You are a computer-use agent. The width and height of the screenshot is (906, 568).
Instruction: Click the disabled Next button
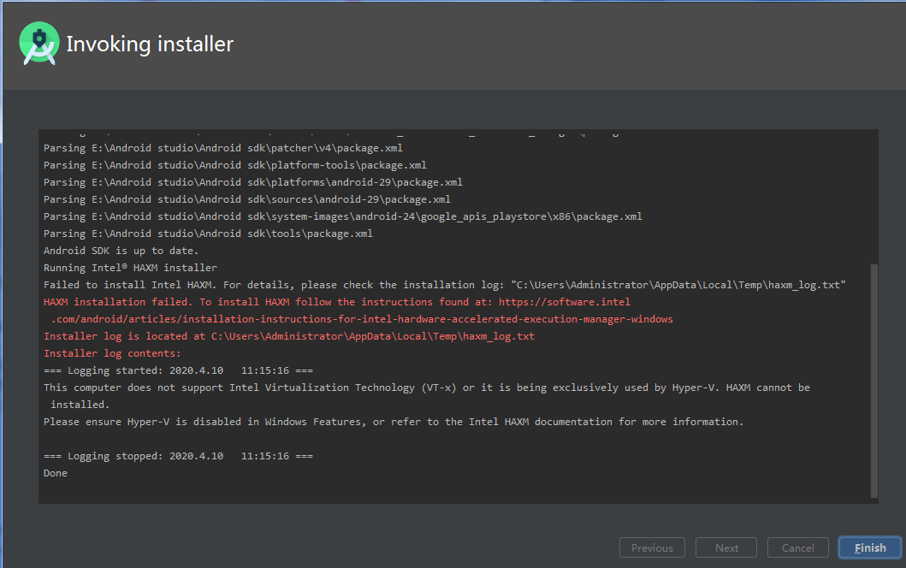coord(726,547)
